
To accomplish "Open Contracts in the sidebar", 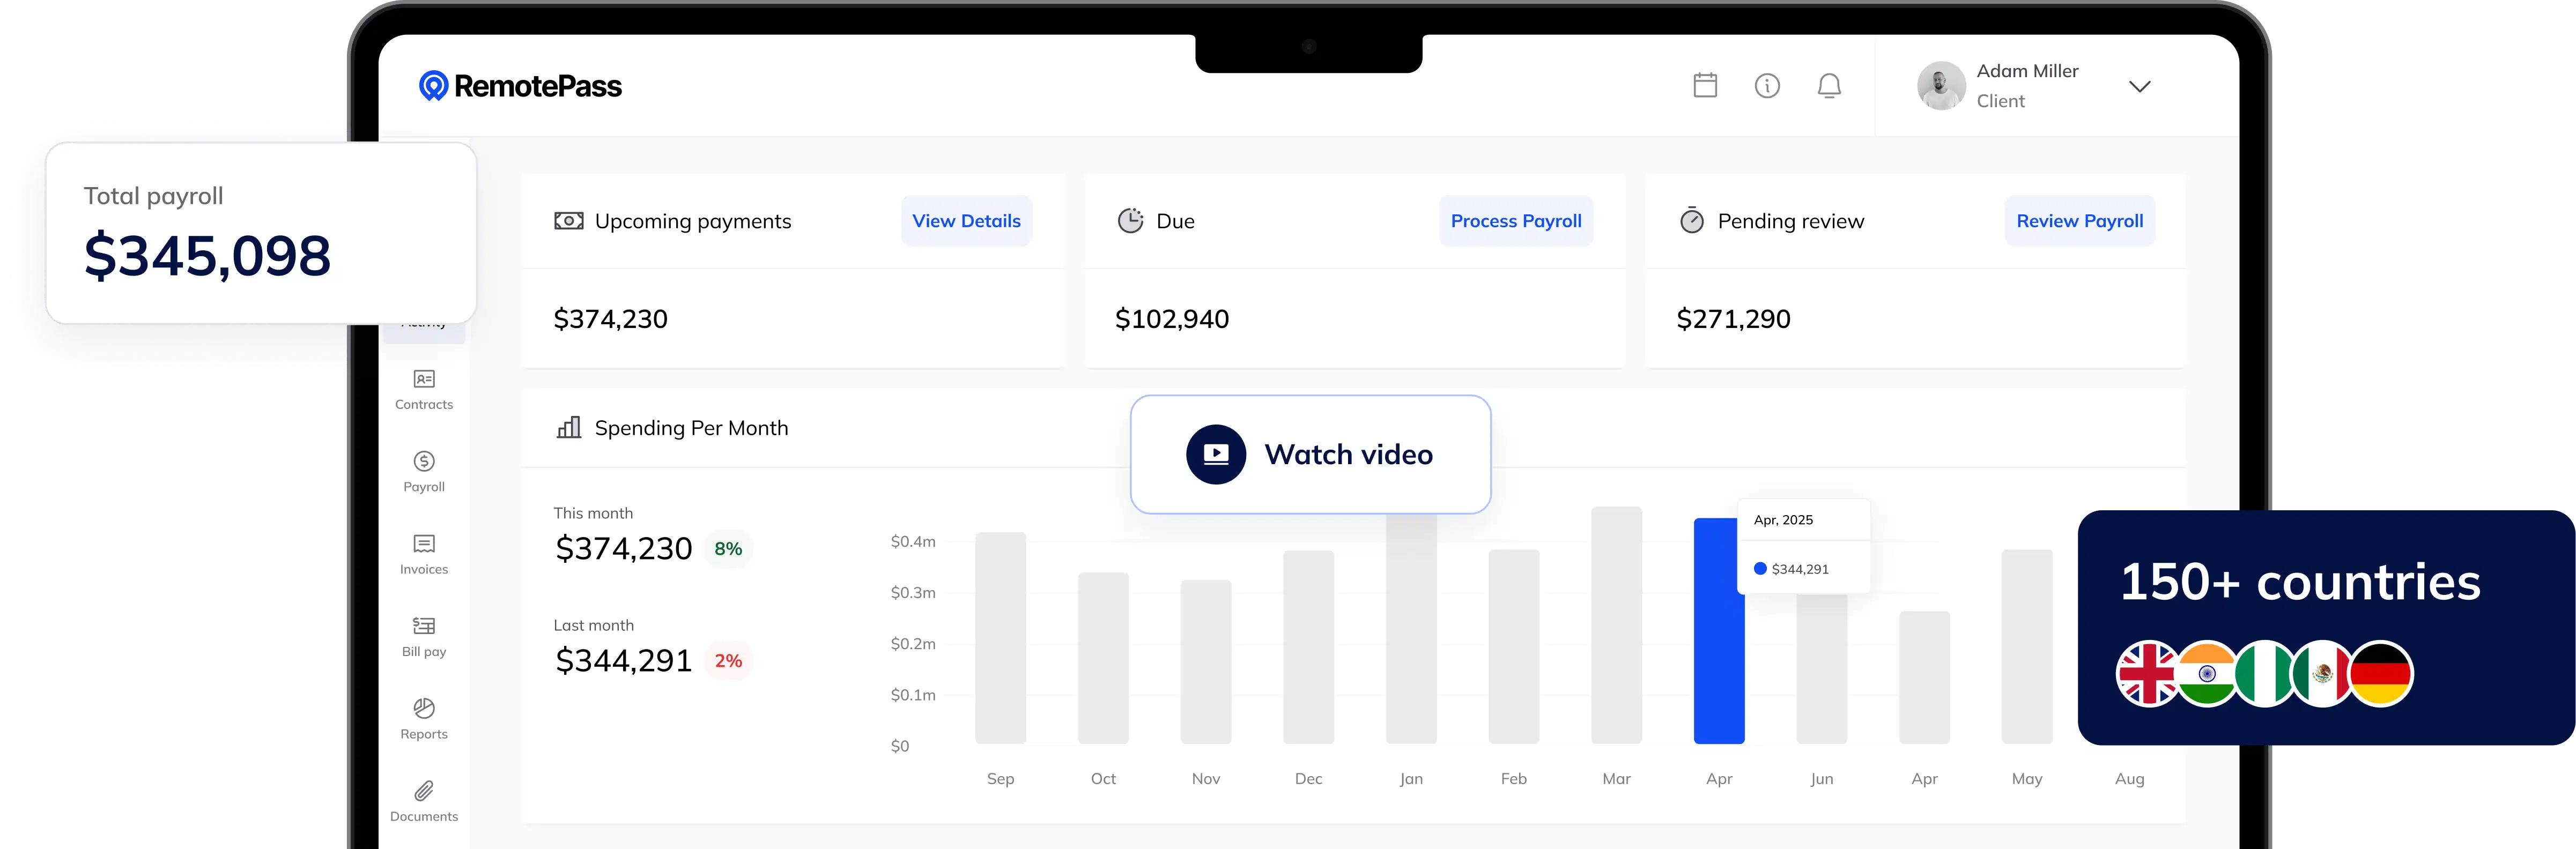I will point(424,390).
